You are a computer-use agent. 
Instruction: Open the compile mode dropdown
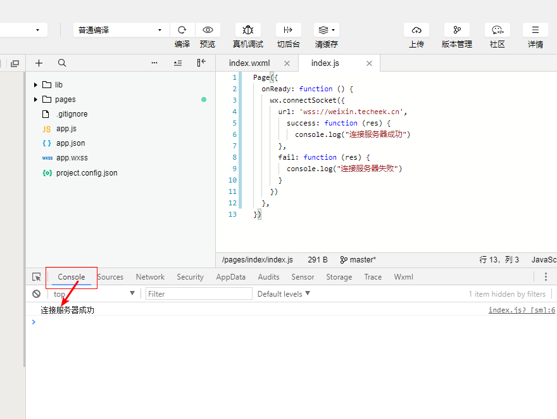pos(120,30)
